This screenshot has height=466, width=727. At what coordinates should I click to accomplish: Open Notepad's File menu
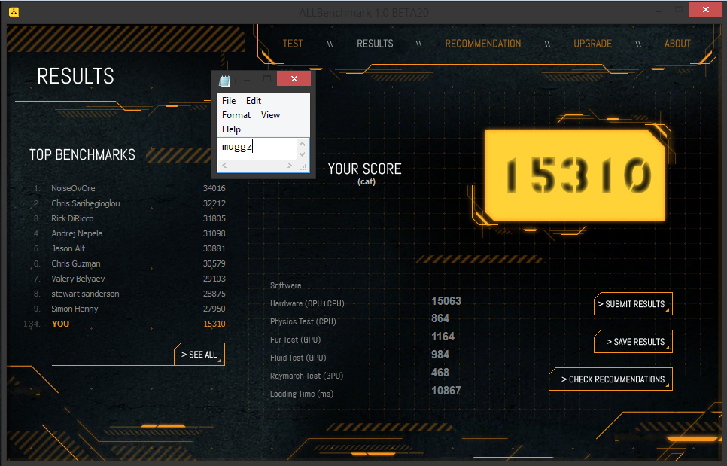click(229, 101)
